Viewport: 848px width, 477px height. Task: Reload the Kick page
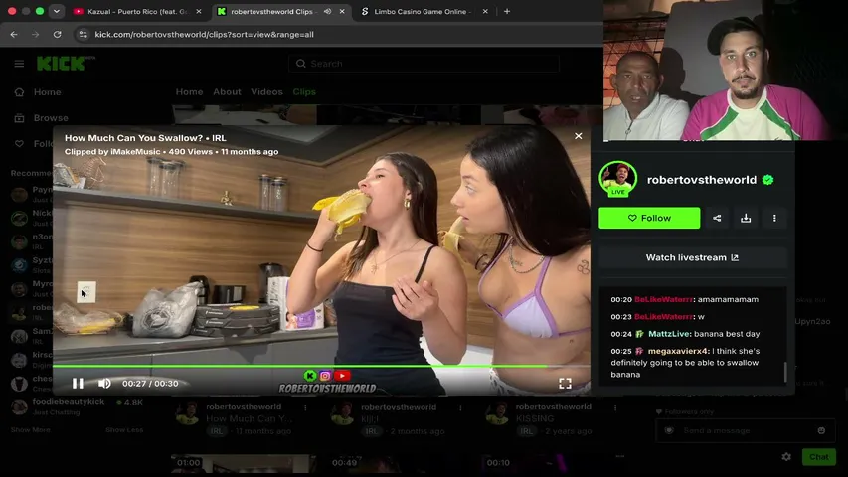click(x=57, y=34)
